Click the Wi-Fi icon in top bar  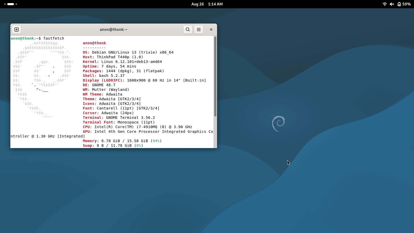(x=385, y=4)
